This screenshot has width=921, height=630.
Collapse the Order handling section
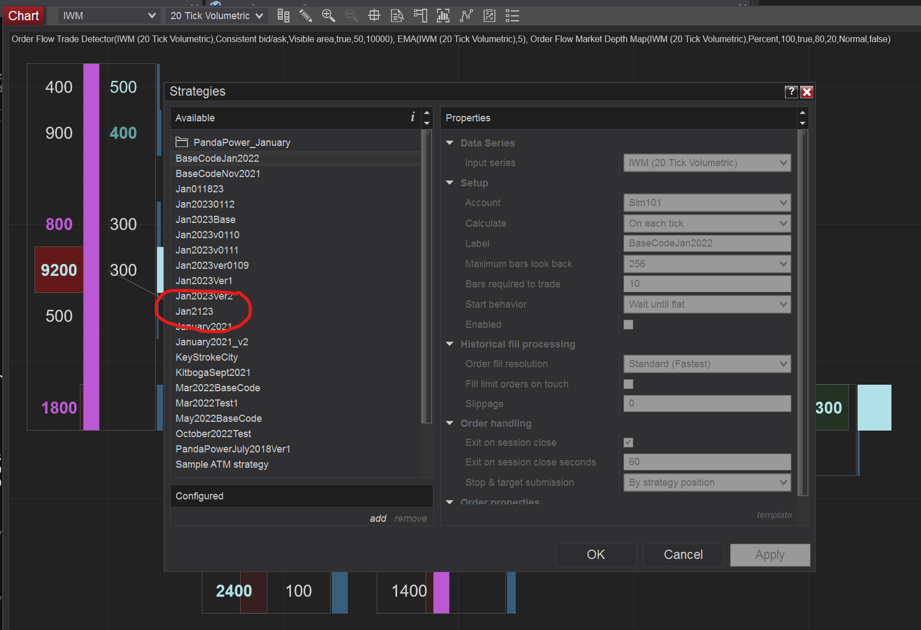[x=450, y=423]
